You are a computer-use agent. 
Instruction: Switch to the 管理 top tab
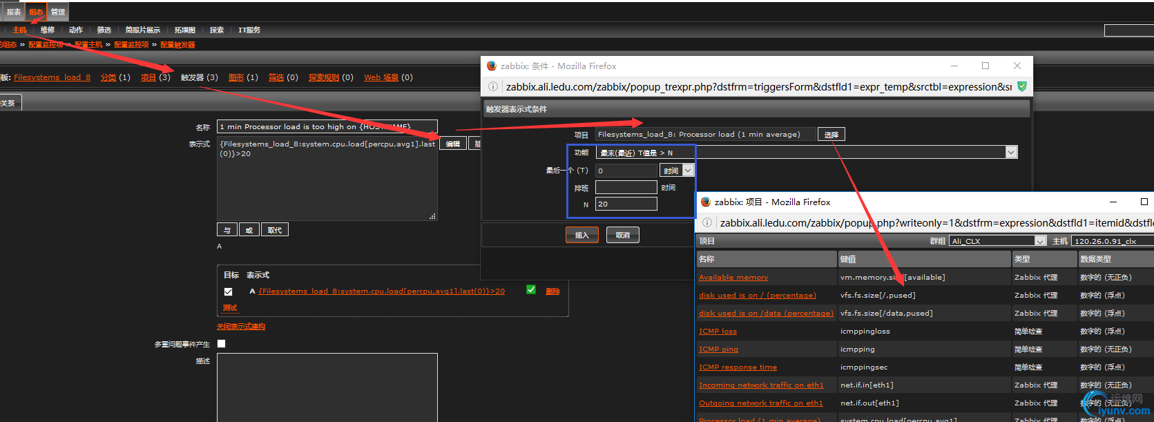(58, 12)
